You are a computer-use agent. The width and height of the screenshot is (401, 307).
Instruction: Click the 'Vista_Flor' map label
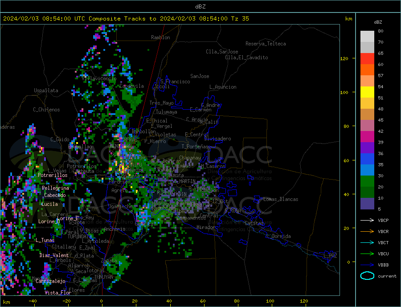[58, 293]
